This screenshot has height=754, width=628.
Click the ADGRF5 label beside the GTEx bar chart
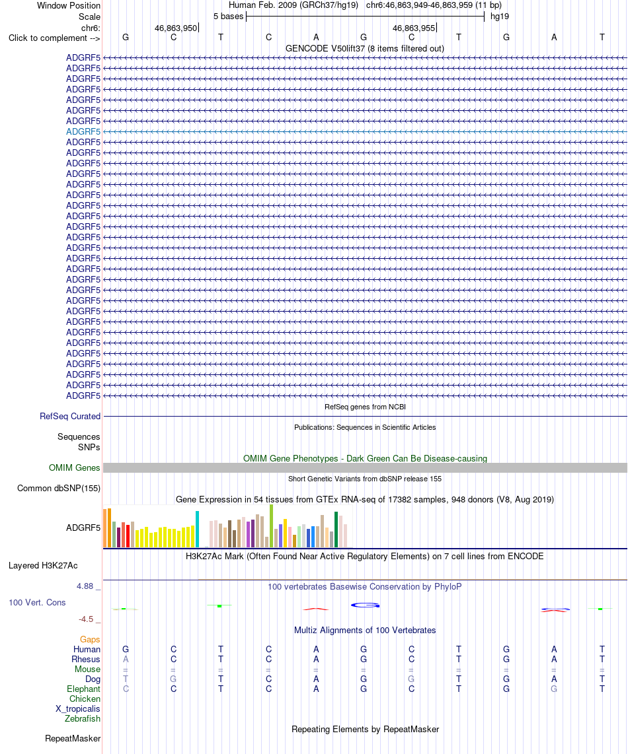point(83,528)
